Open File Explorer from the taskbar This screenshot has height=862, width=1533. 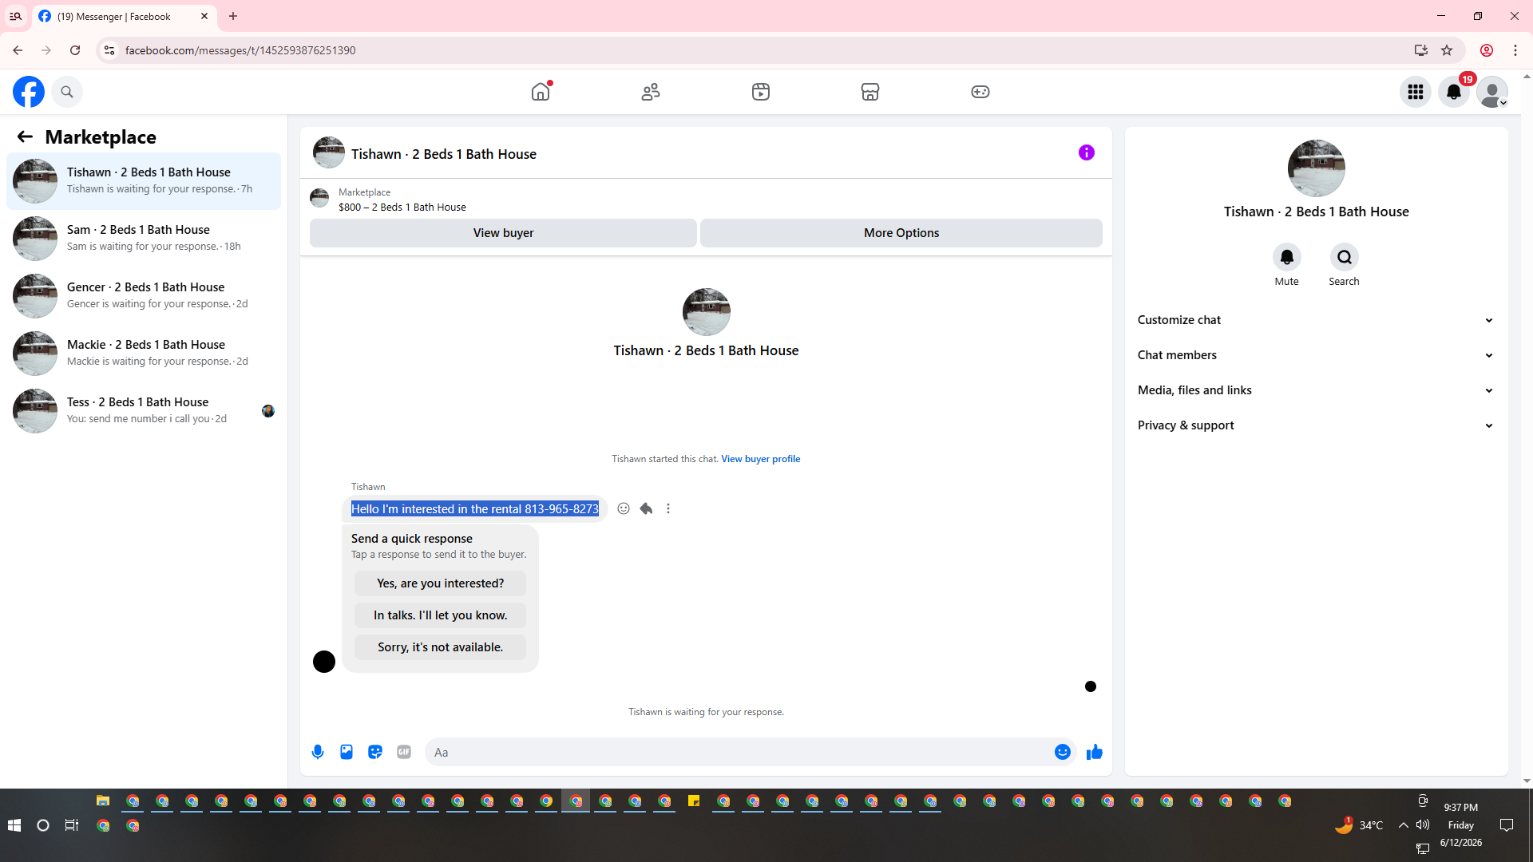(x=103, y=801)
